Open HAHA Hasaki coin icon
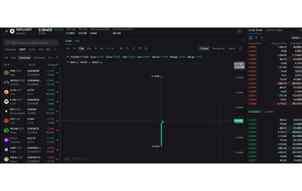Viewport: 302px width, 191px height. coord(6,159)
